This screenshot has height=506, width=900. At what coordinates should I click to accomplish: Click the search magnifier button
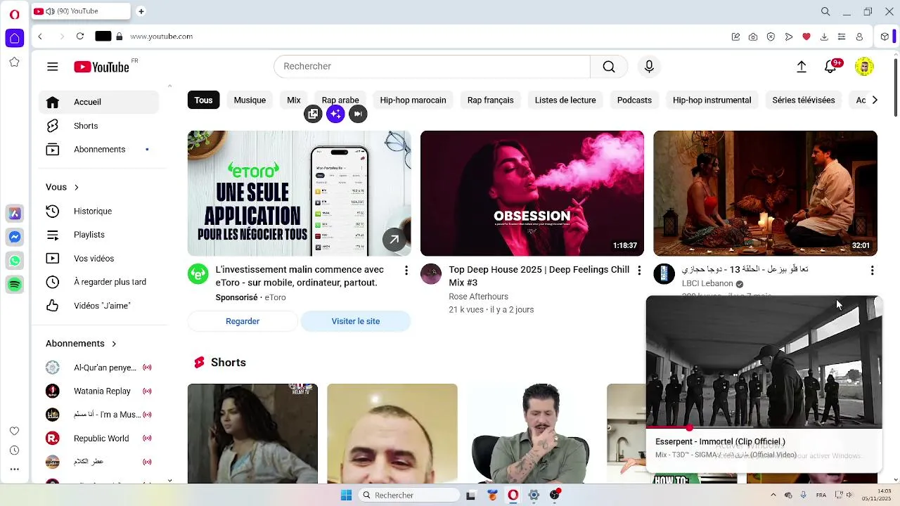[609, 66]
